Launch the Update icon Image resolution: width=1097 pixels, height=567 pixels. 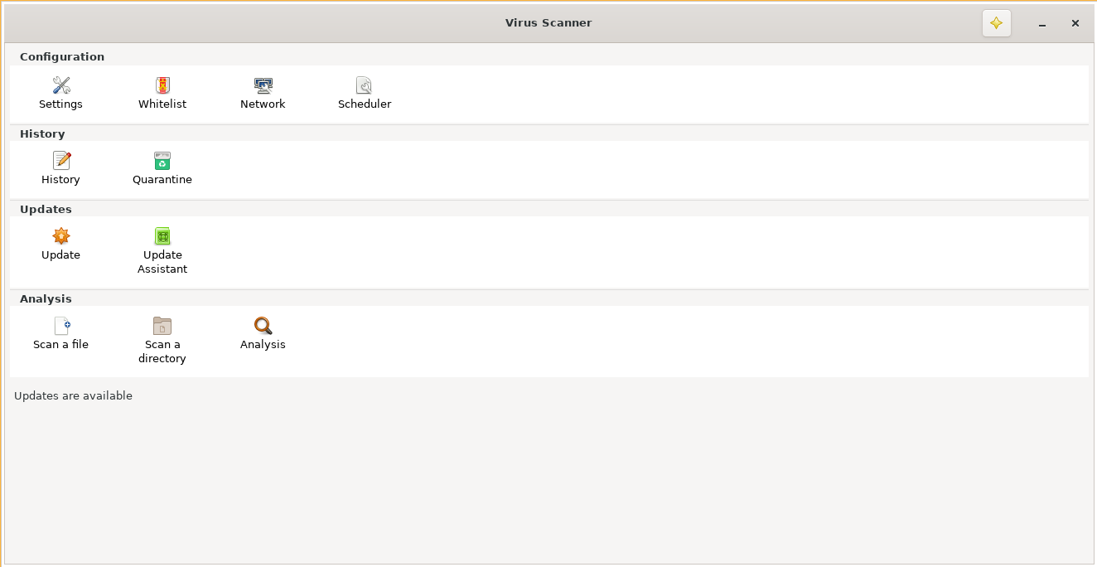(61, 236)
